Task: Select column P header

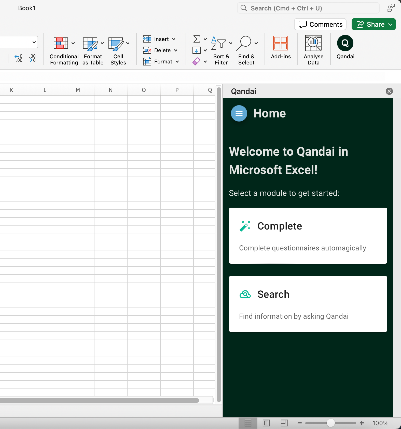Action: (177, 90)
